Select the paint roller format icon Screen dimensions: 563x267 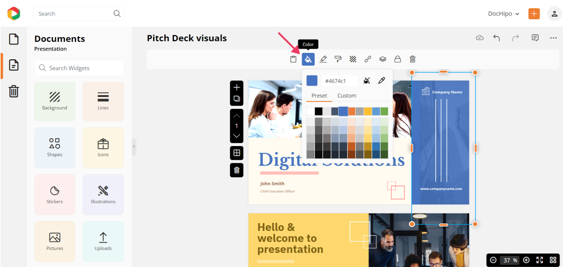tap(338, 59)
